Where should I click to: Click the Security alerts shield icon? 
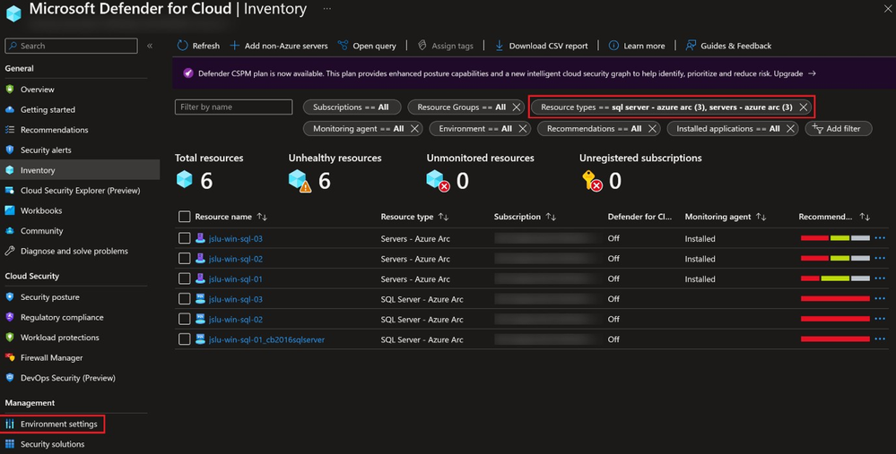pyautogui.click(x=10, y=150)
